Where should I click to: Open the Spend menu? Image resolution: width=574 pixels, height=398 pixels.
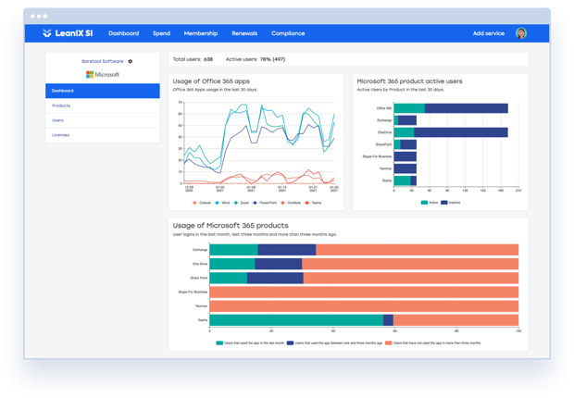(x=161, y=33)
